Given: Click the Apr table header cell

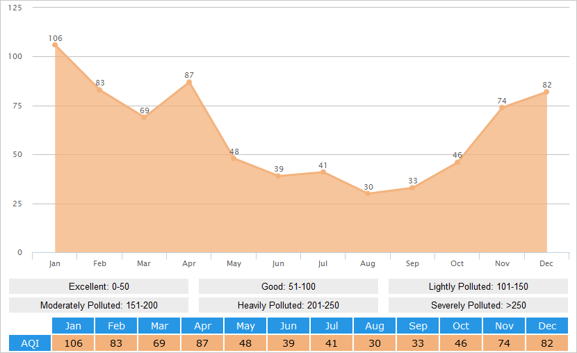Looking at the screenshot, I should tap(202, 326).
